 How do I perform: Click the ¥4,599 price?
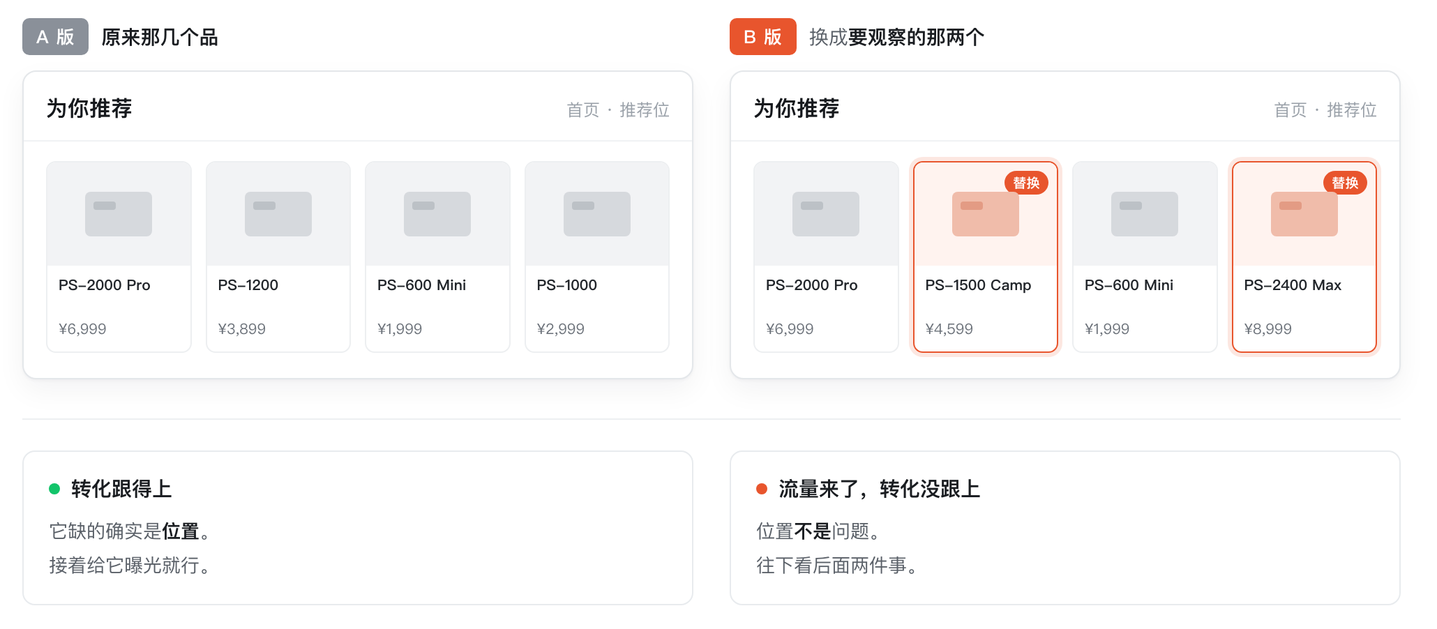coord(949,328)
